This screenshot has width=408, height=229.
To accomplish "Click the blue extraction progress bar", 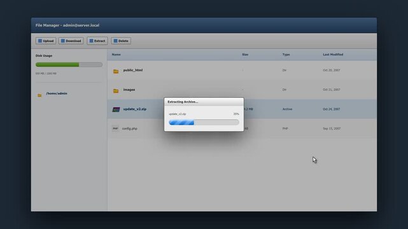I will tap(204, 122).
